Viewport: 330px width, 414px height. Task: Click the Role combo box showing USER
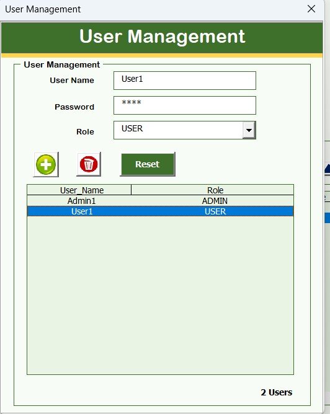point(185,130)
